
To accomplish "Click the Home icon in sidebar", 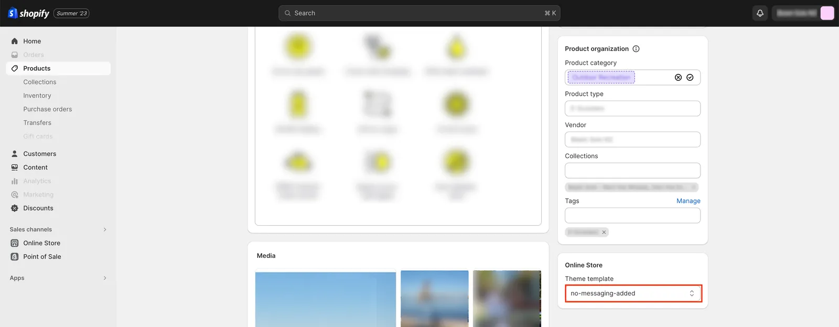I will click(15, 41).
